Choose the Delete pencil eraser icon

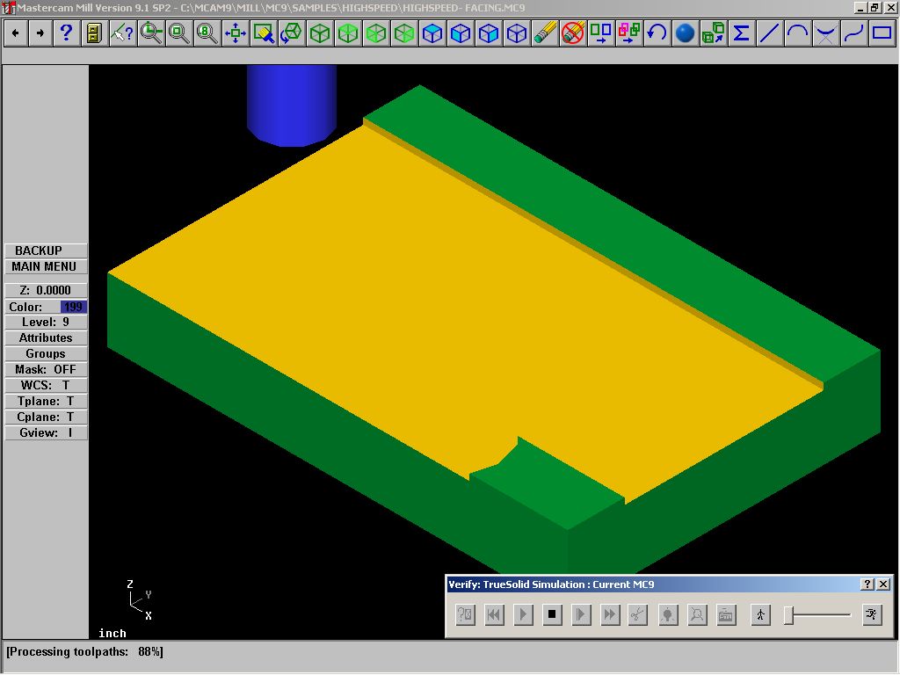(x=545, y=33)
